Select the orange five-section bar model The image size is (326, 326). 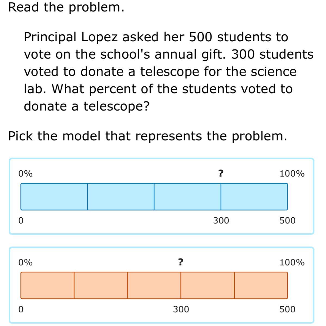click(x=162, y=285)
